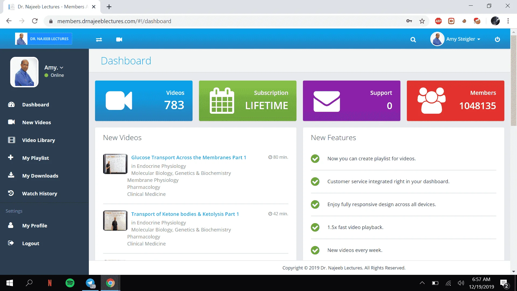Open the Glucose Transport video thumbnail

115,164
